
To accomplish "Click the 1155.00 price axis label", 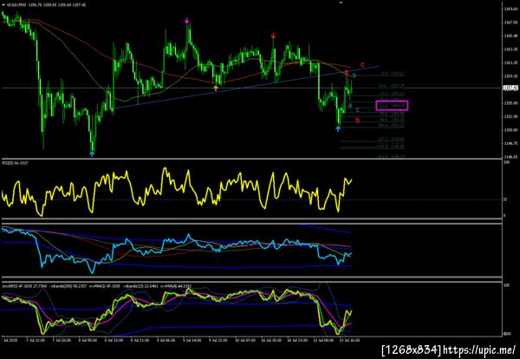I will point(510,103).
